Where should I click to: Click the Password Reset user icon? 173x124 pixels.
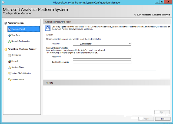coord(9,29)
